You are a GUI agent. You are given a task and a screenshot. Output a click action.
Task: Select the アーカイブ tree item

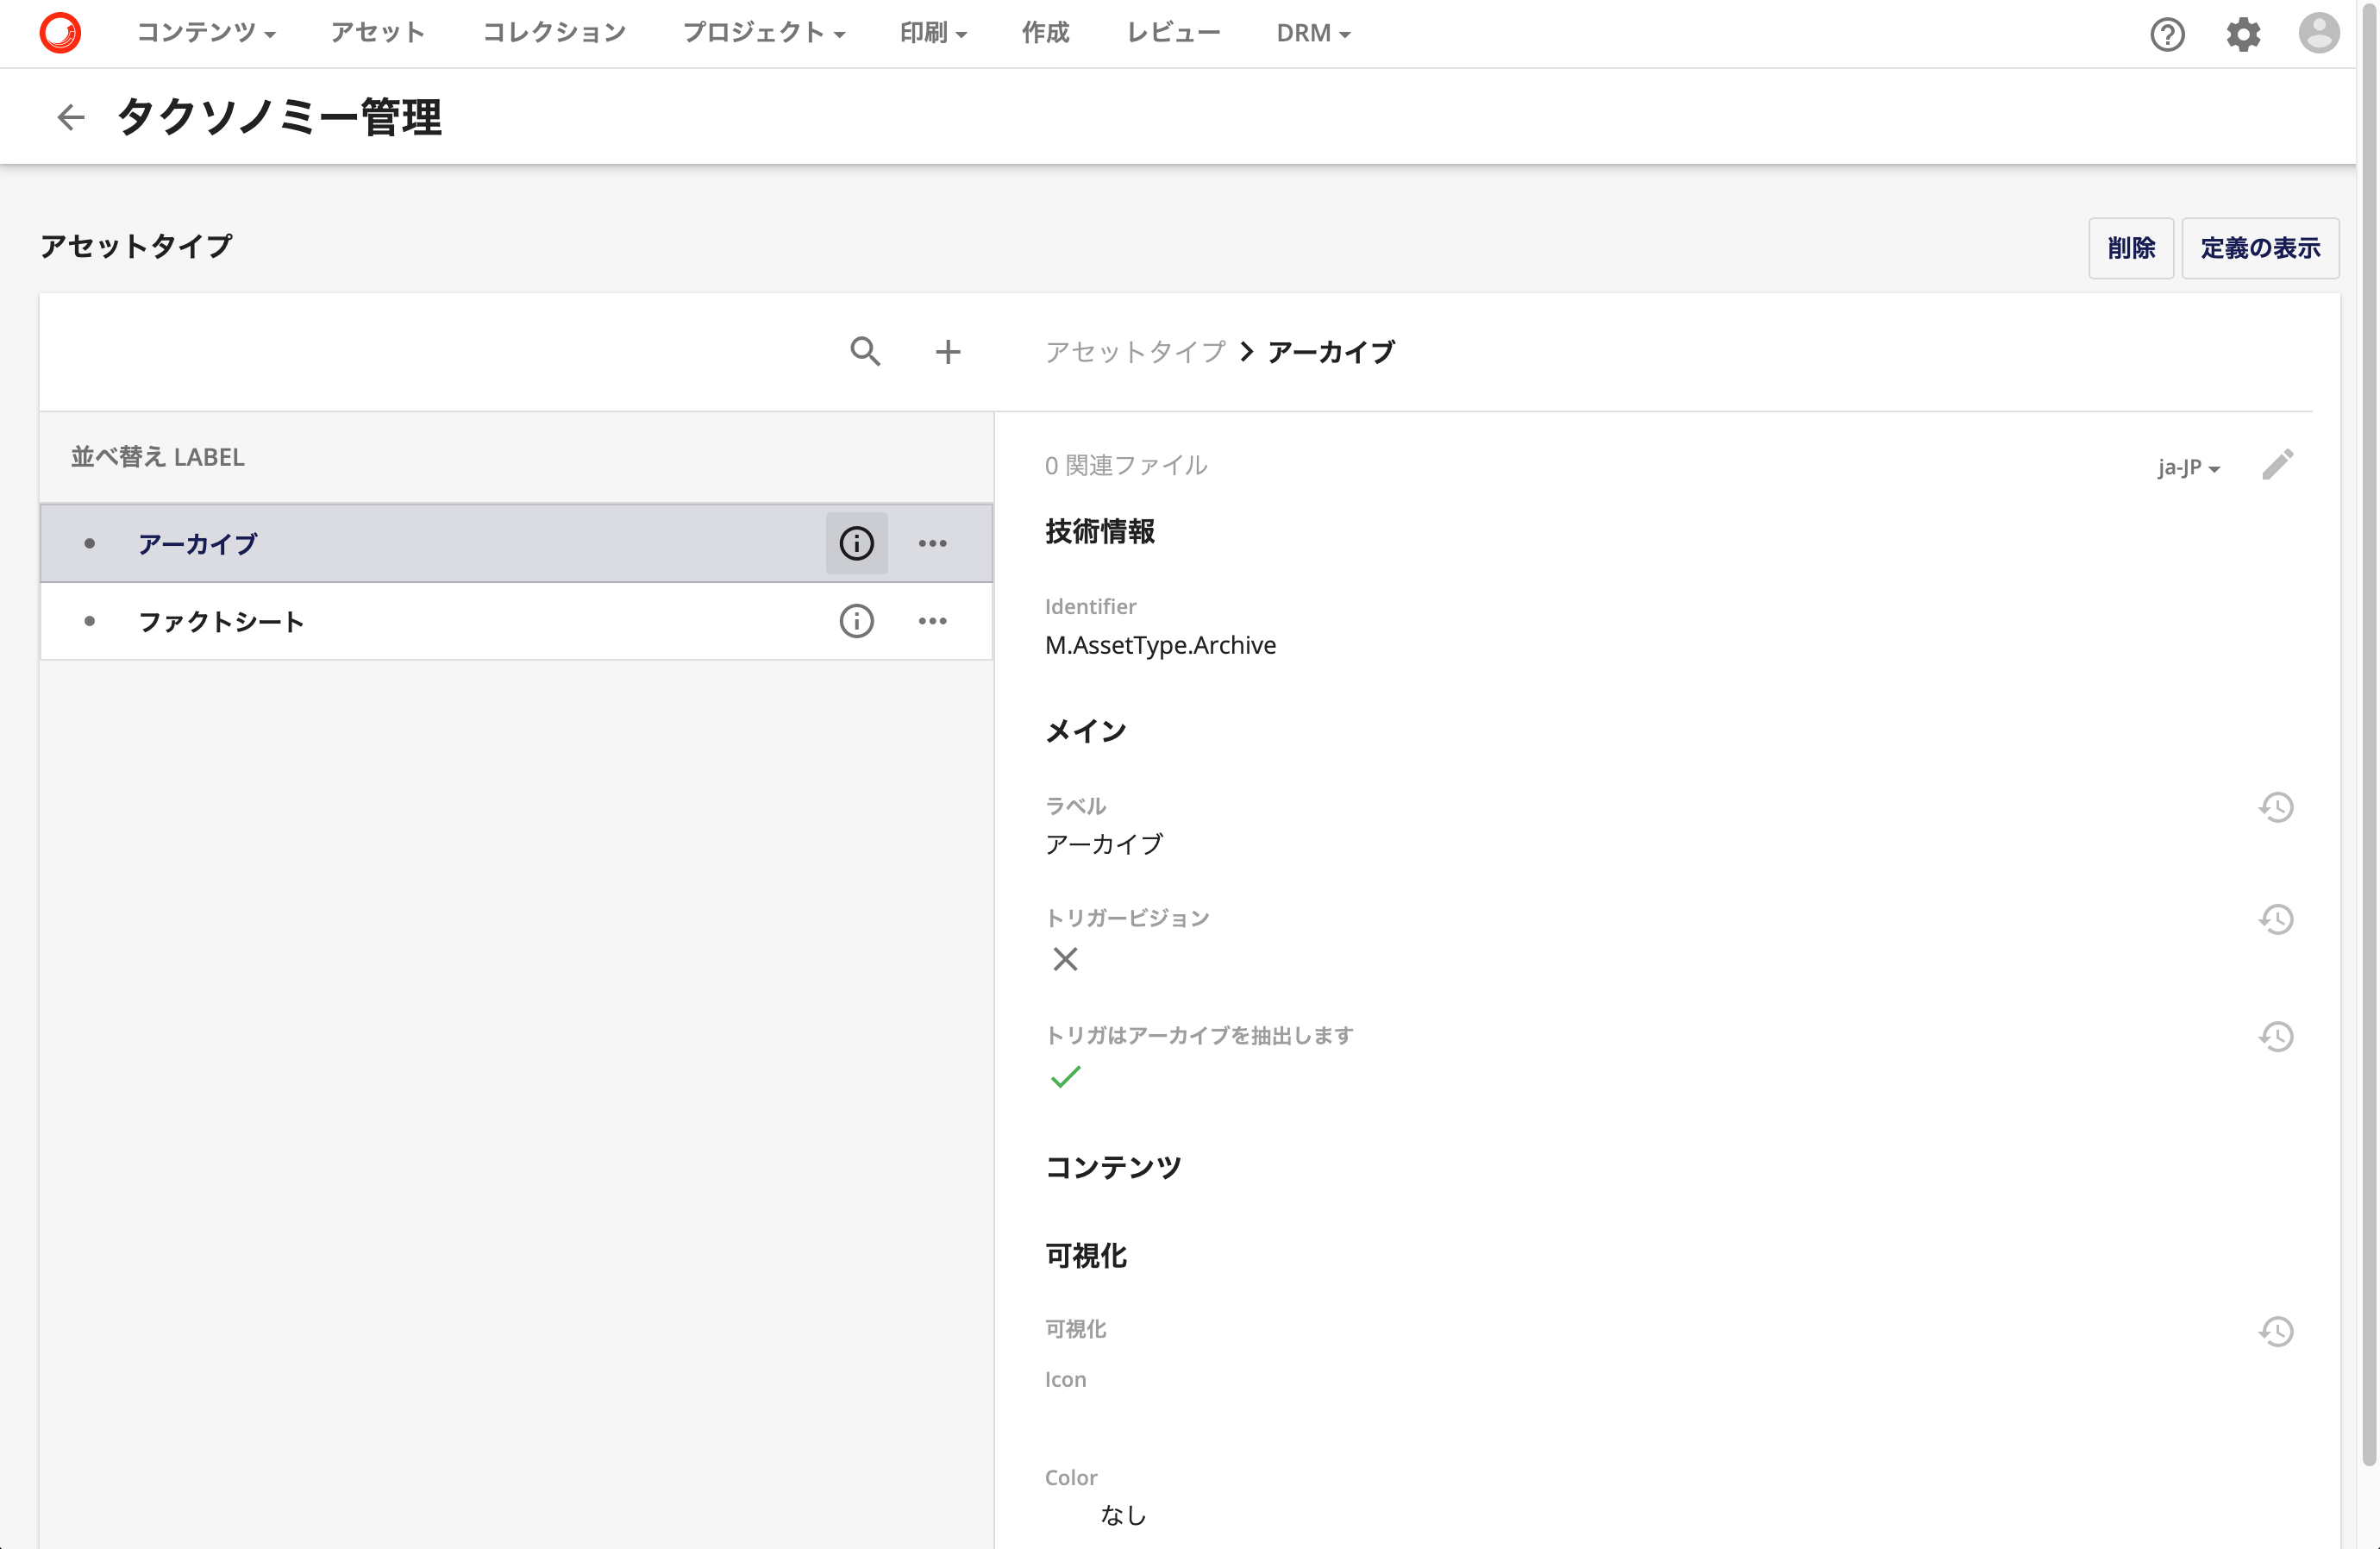click(x=516, y=543)
